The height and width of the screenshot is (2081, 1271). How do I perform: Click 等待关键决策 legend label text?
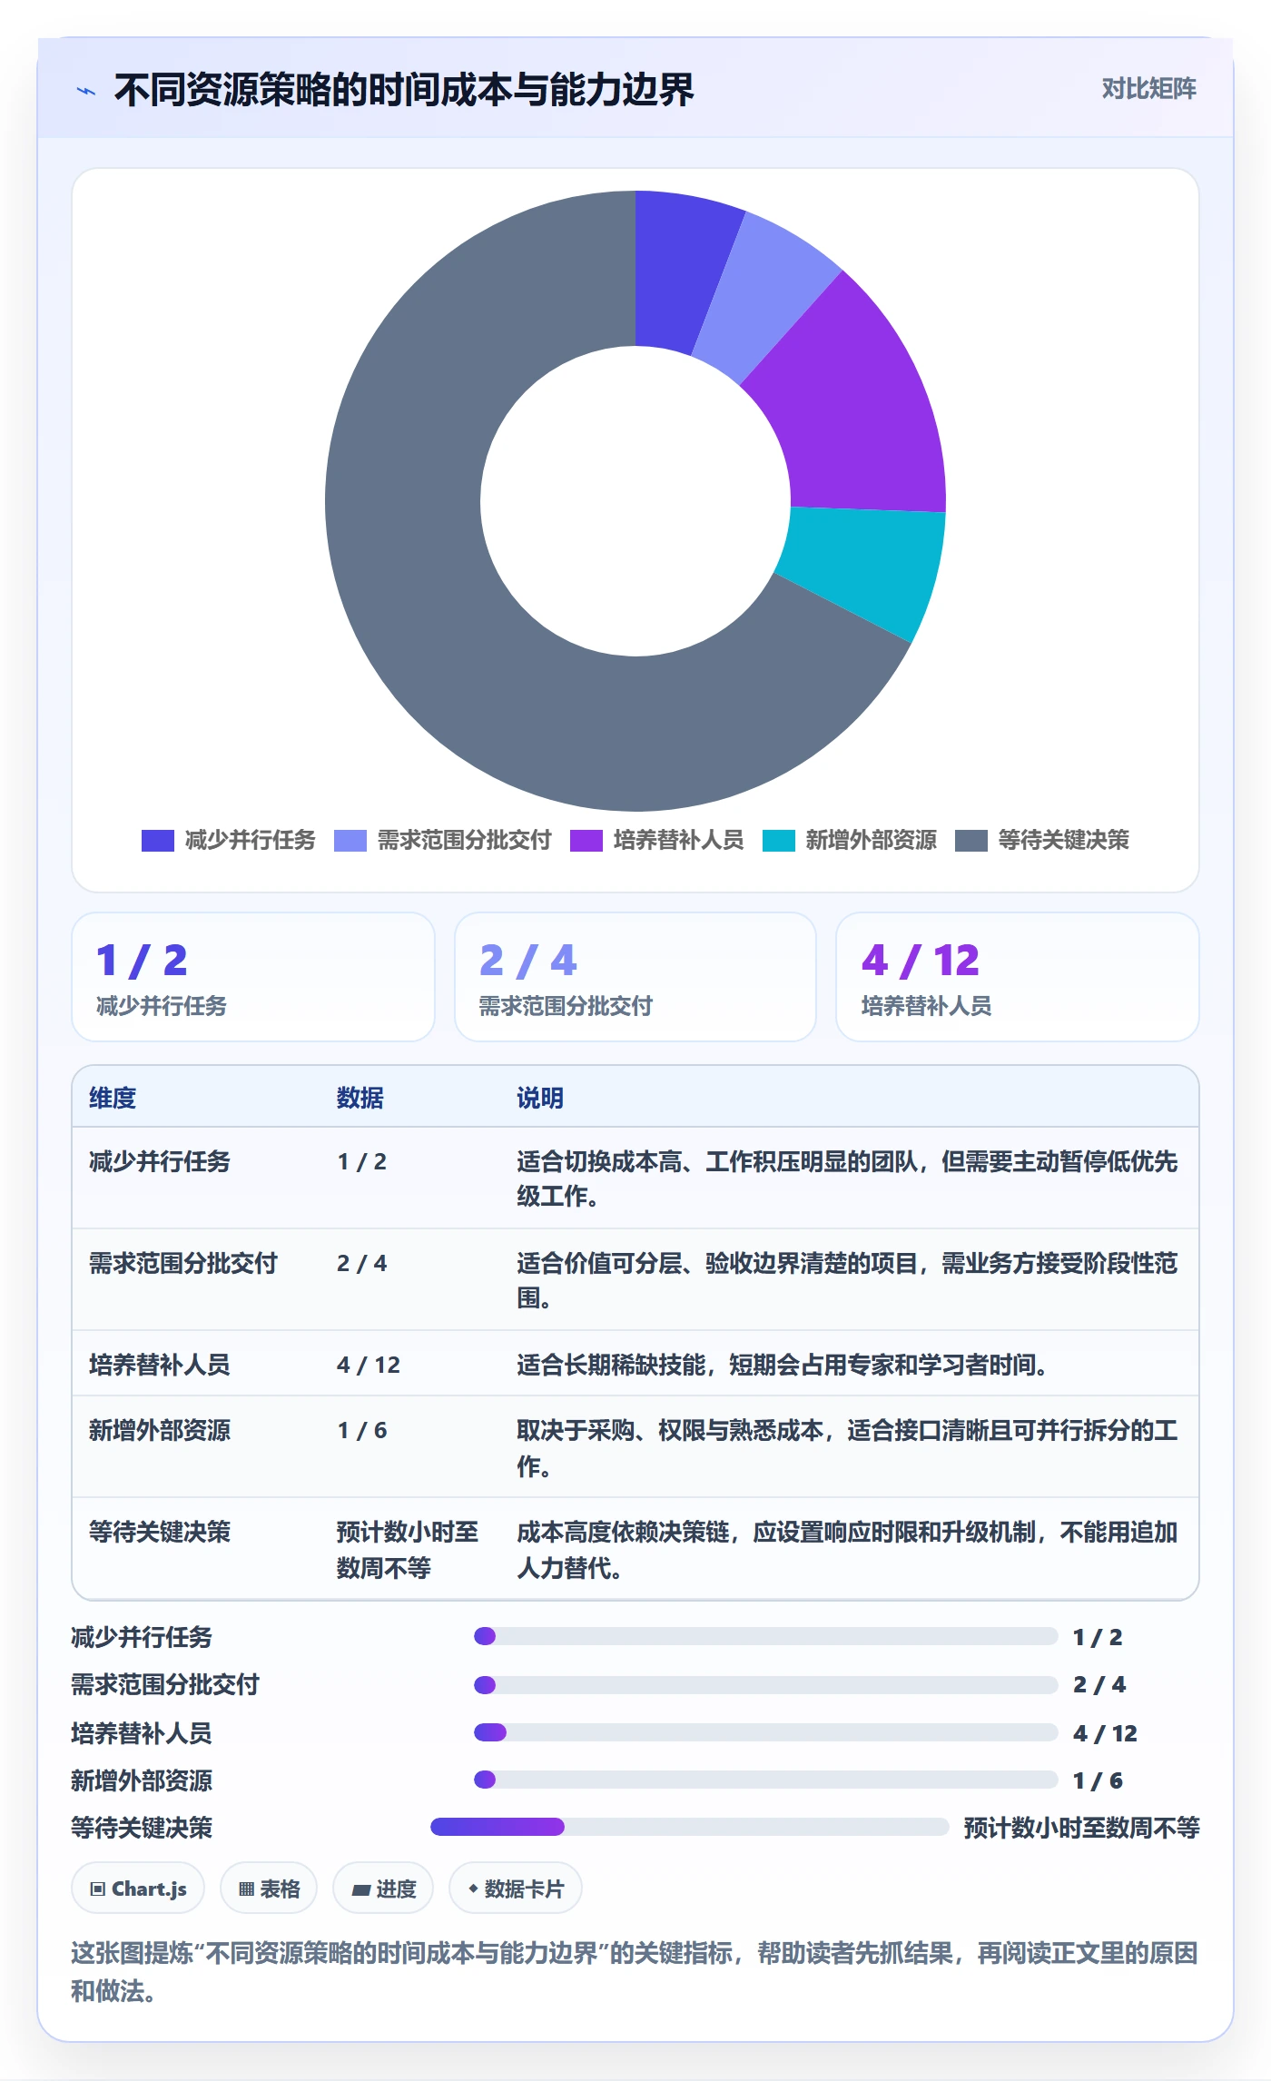(1063, 840)
